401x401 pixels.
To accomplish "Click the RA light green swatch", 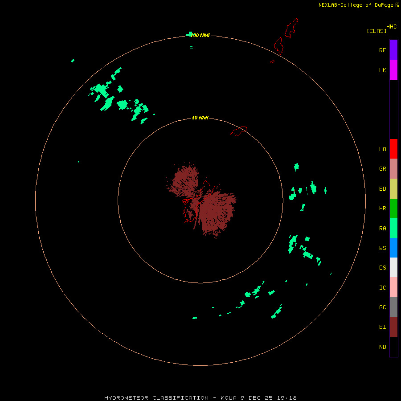I will pos(393,228).
